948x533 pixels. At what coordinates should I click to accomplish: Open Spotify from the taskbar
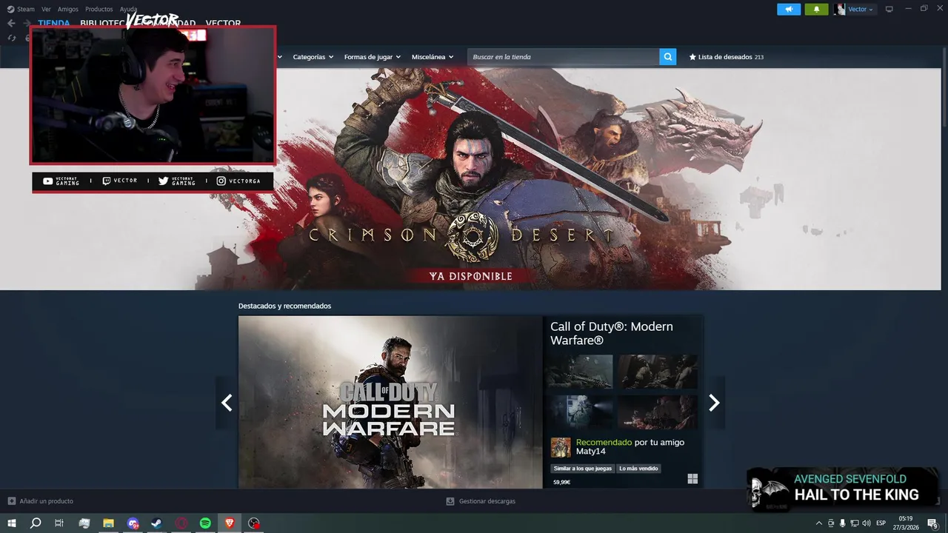[205, 523]
